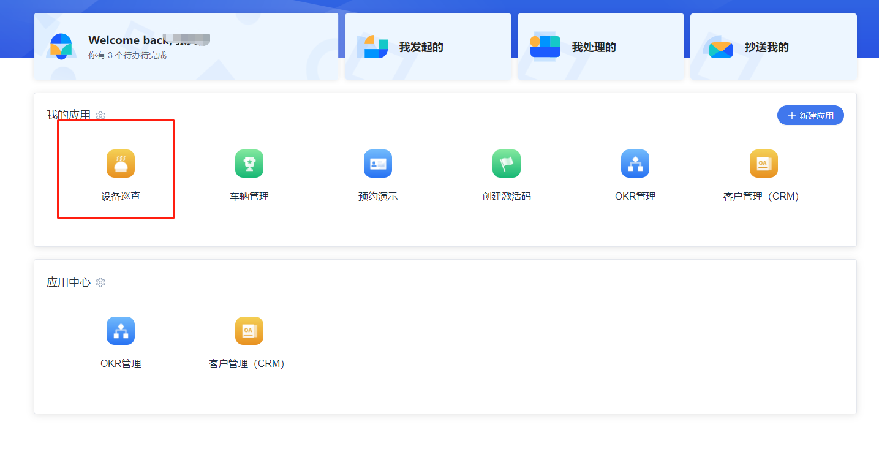Click the 车辆管理 label text
This screenshot has height=465, width=879.
pos(249,197)
